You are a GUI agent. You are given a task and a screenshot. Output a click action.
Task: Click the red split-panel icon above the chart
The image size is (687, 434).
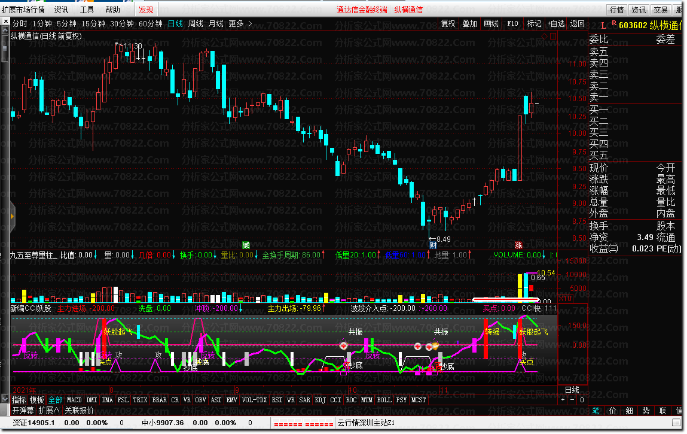pos(553,37)
